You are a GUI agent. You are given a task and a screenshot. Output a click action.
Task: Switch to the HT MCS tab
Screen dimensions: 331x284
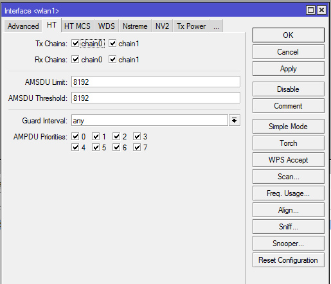point(77,26)
